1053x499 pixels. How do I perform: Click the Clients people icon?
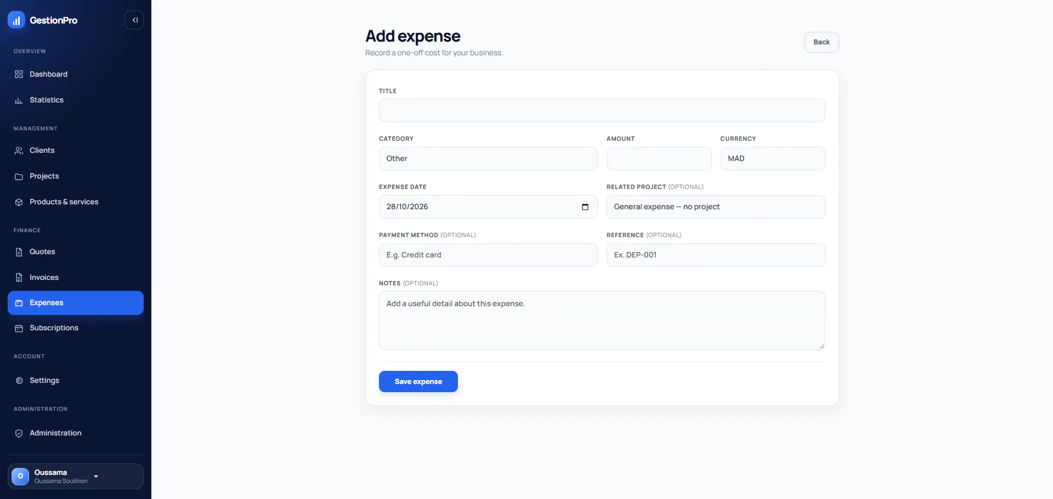(x=19, y=151)
